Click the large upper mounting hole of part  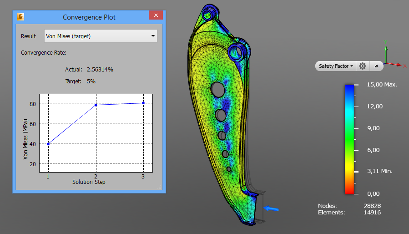[237, 51]
